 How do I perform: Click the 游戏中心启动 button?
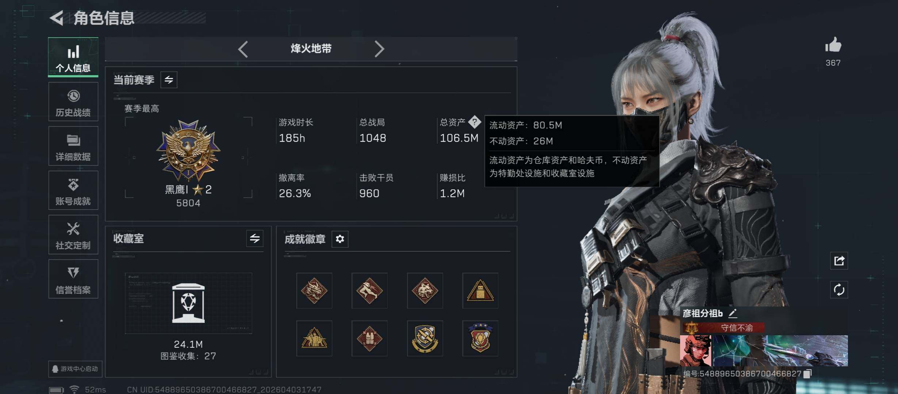pyautogui.click(x=75, y=369)
